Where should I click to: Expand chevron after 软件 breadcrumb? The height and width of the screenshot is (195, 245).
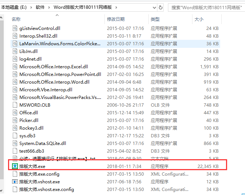49,7
